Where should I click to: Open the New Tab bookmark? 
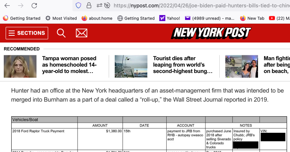pyautogui.click(x=252, y=18)
